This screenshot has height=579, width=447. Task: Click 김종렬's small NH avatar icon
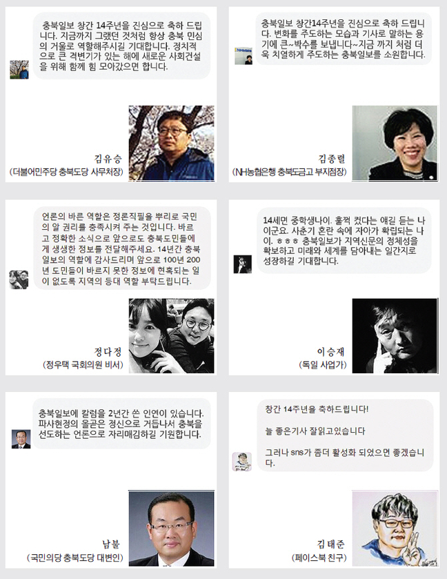(244, 56)
